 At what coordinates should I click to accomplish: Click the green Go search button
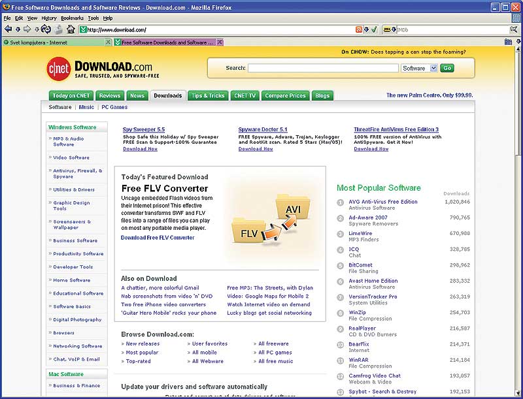coord(447,68)
